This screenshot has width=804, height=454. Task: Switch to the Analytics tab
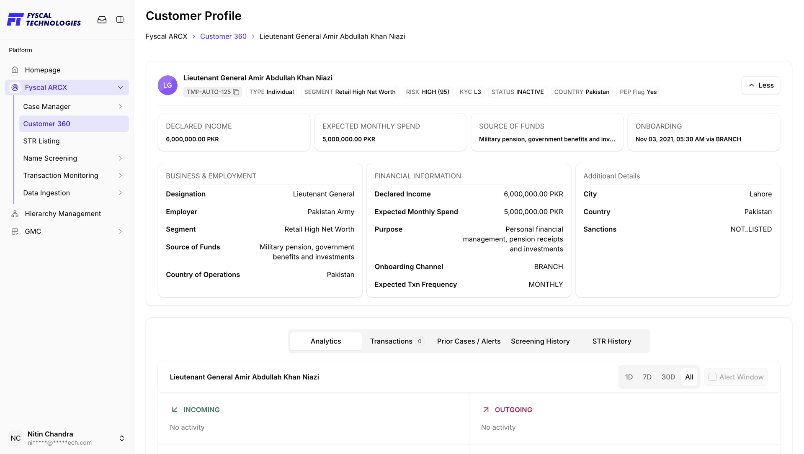pyautogui.click(x=326, y=341)
